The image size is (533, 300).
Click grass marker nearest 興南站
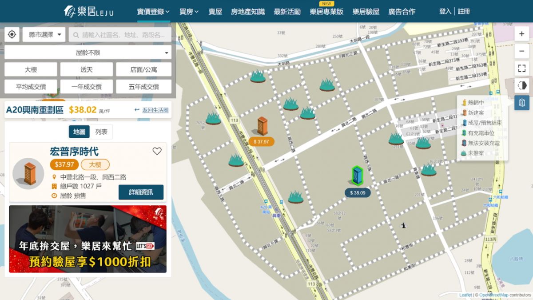(295, 197)
